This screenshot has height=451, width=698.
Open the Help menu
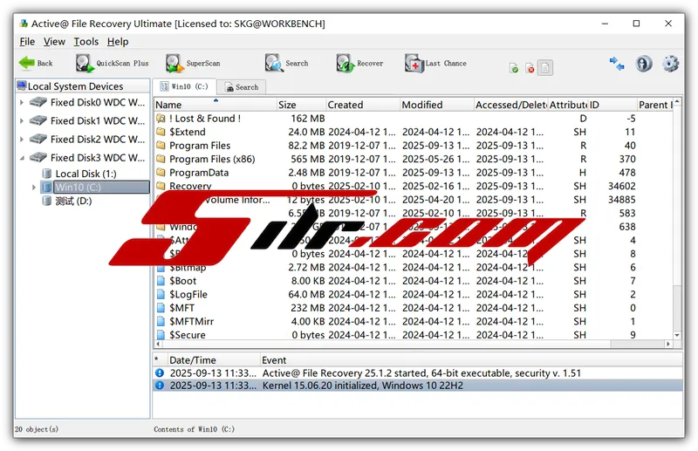[118, 41]
